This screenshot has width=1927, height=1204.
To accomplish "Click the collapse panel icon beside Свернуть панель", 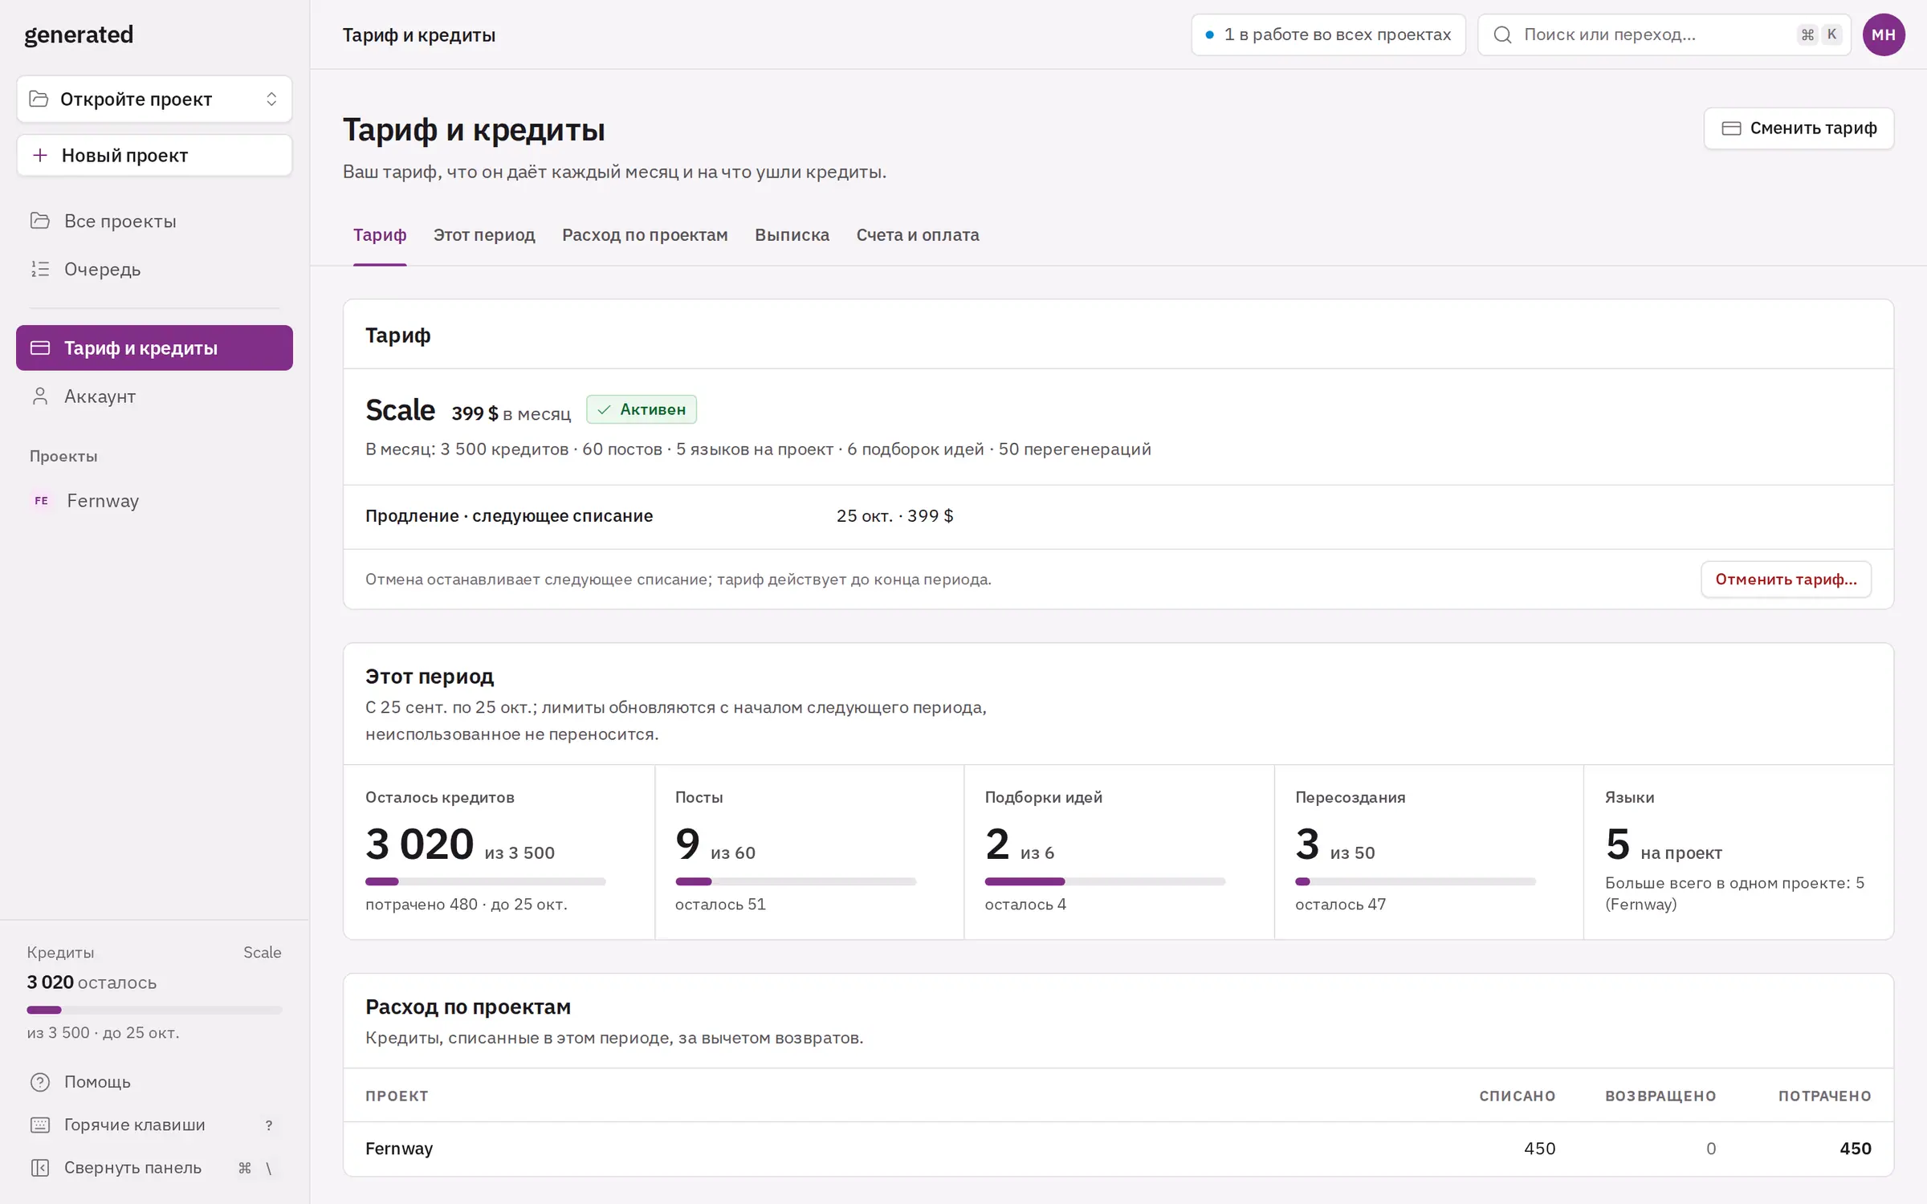I will 40,1168.
